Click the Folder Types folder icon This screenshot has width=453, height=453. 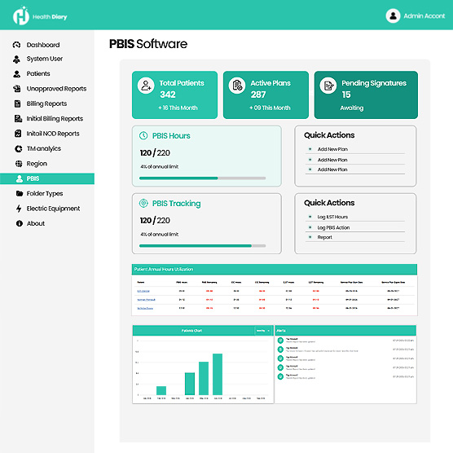[20, 194]
